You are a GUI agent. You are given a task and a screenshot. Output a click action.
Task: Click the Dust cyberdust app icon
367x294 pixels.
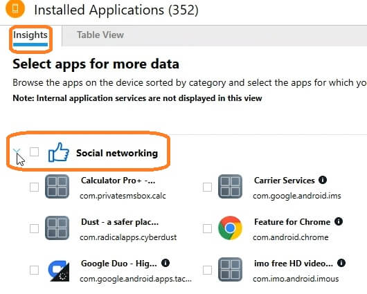[57, 228]
